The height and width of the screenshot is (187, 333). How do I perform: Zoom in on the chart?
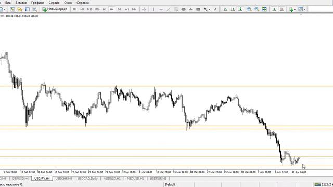249,9
